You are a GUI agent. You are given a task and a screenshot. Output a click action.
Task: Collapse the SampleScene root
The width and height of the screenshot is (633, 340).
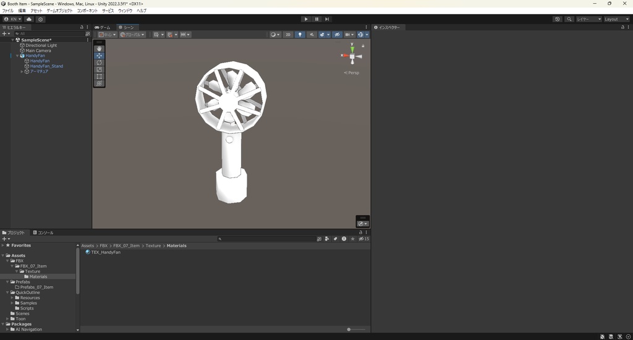(12, 40)
